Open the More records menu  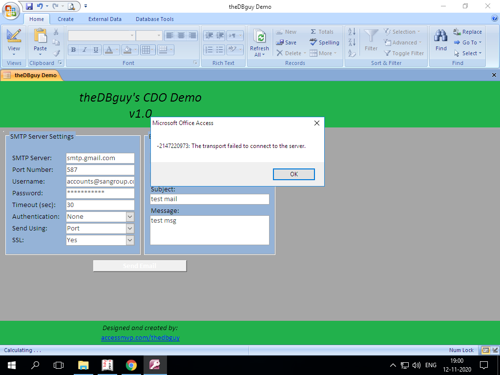(x=323, y=53)
